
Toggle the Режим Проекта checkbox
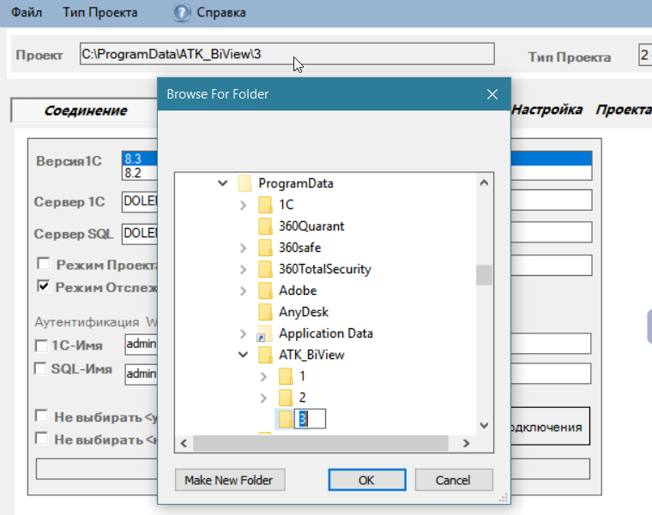[x=43, y=263]
